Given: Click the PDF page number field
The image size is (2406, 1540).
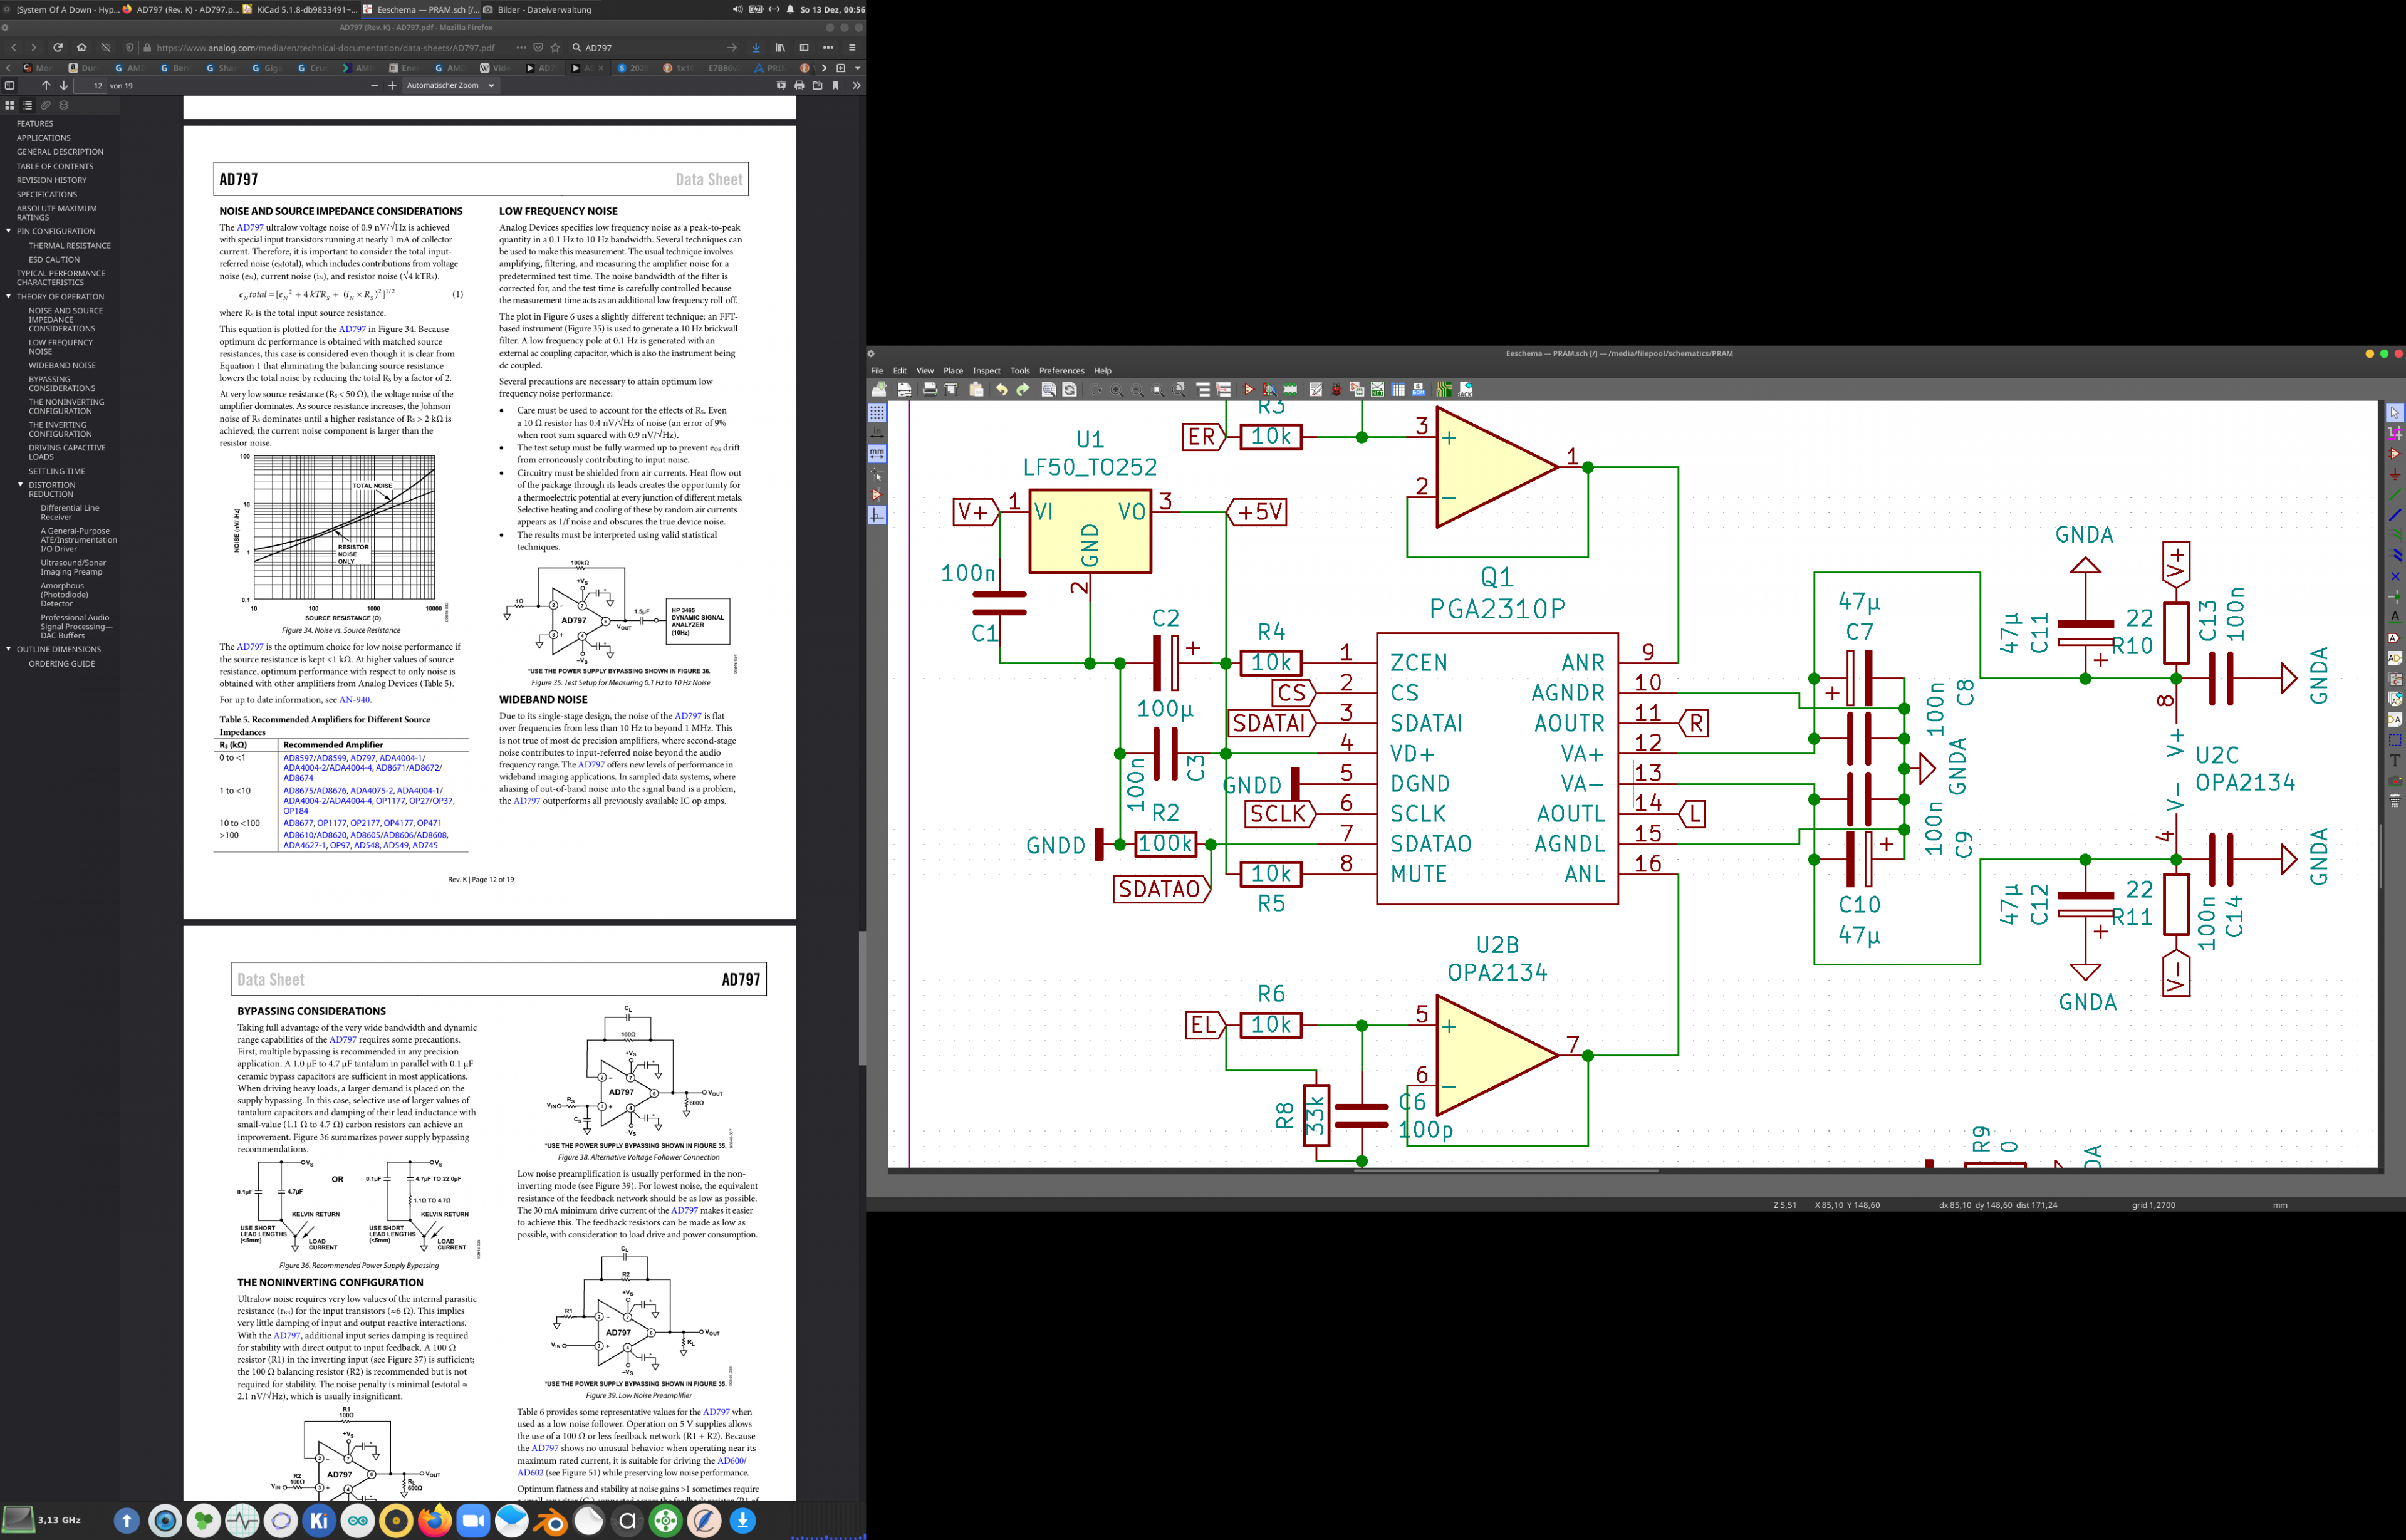Looking at the screenshot, I should (x=90, y=86).
